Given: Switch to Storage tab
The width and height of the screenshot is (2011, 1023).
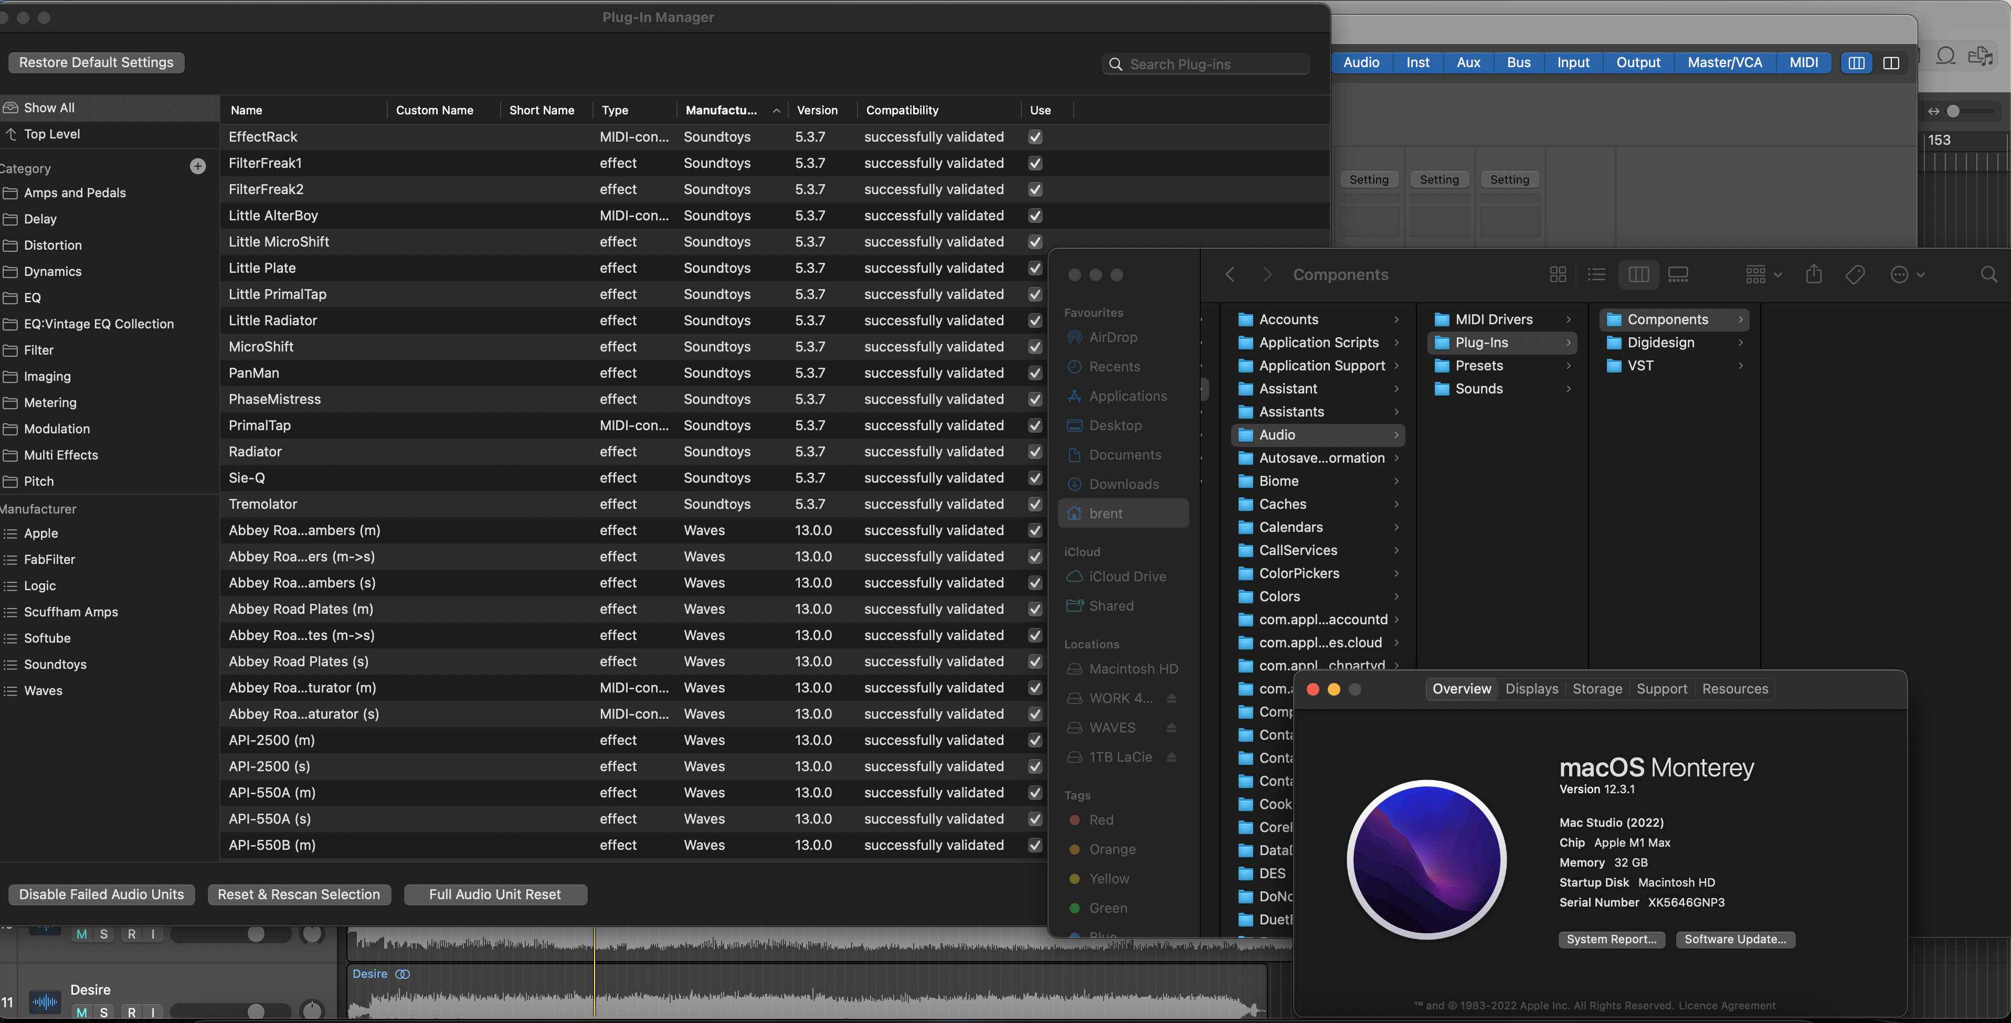Looking at the screenshot, I should coord(1596,689).
